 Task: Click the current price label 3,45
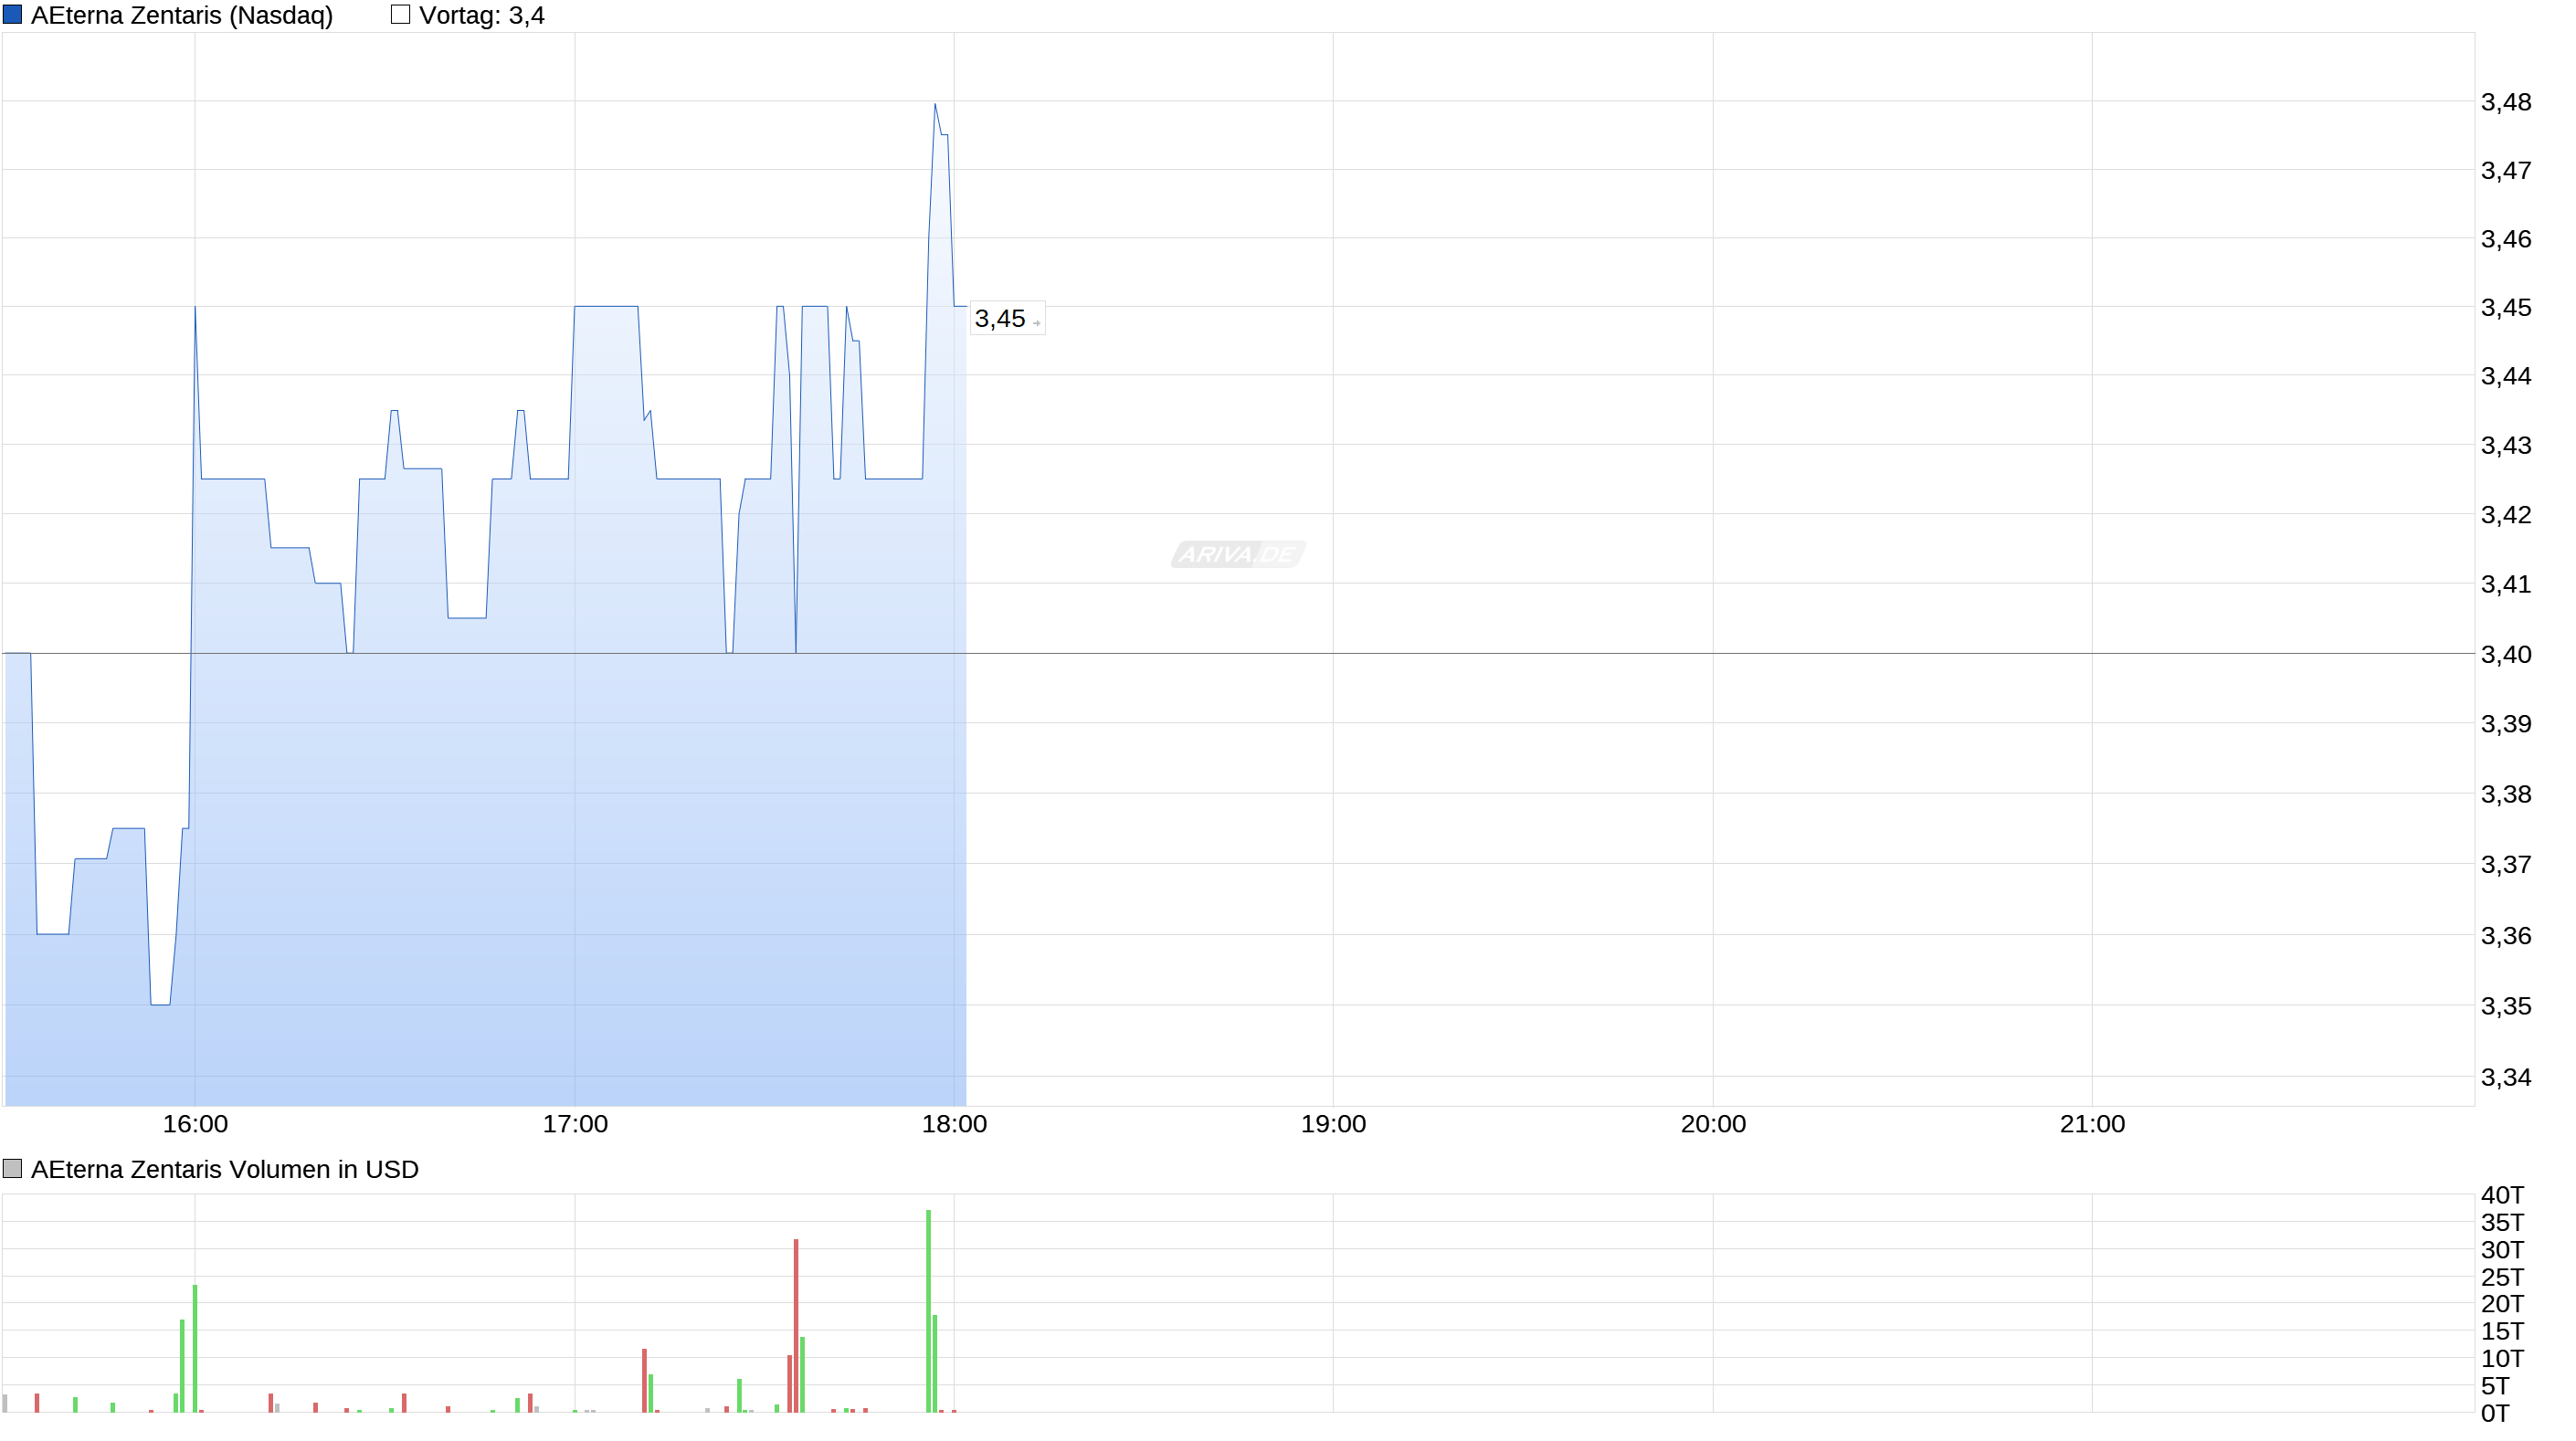[1000, 319]
